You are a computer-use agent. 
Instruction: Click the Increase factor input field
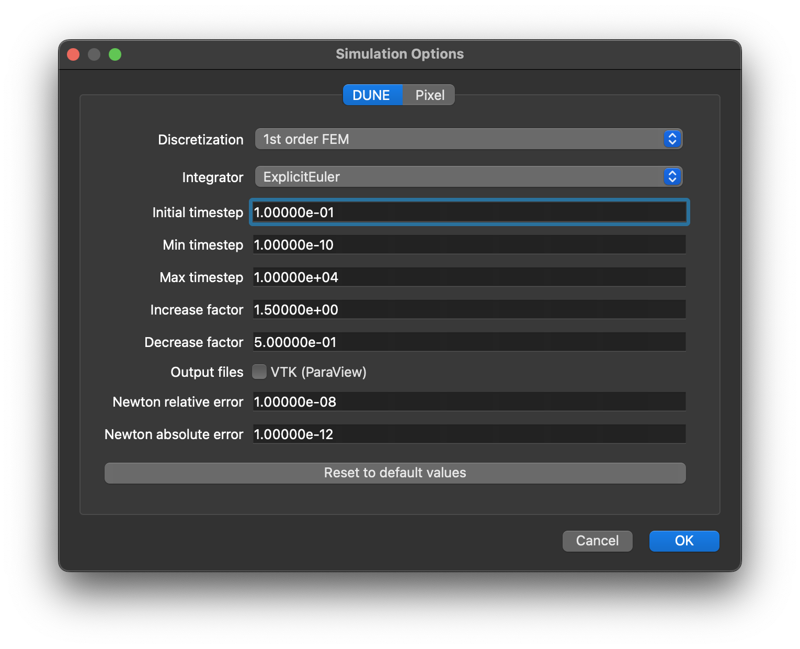470,310
